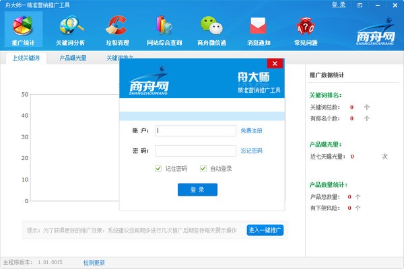
Task: Open the 常见问题 FAQ icon
Action: pos(305,30)
